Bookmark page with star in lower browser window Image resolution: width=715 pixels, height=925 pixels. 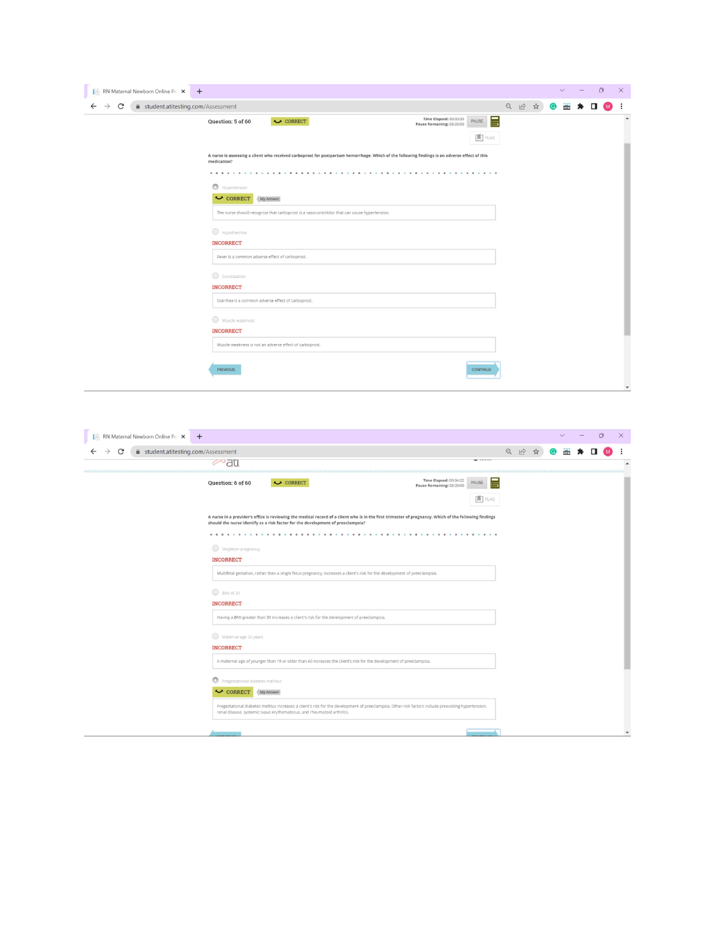(536, 451)
